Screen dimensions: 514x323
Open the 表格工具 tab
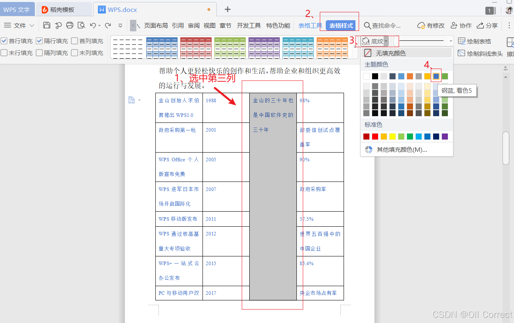[x=310, y=25]
